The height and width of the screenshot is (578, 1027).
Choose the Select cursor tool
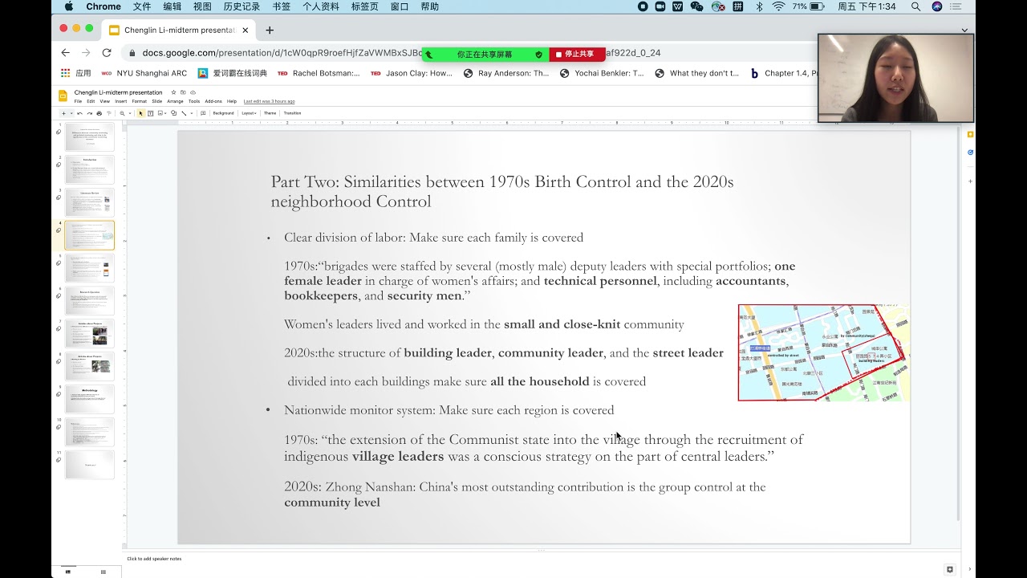[x=141, y=113]
